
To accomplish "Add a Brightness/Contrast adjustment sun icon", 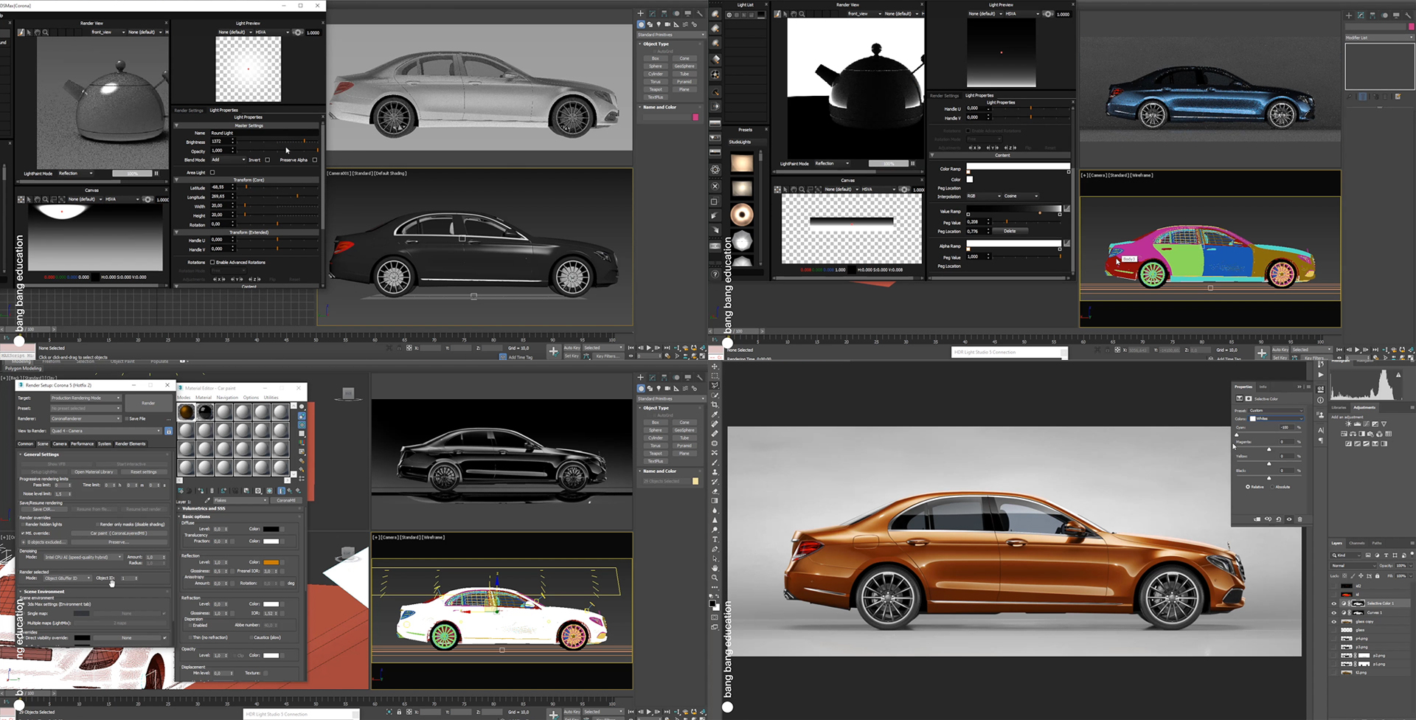I will [x=1349, y=424].
